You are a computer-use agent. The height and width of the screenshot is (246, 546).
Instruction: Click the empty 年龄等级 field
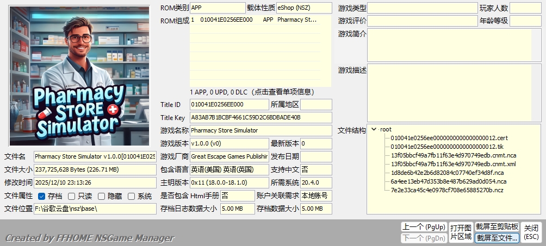coord(525,21)
